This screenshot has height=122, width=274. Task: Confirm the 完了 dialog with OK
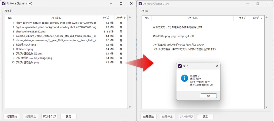tap(209, 96)
